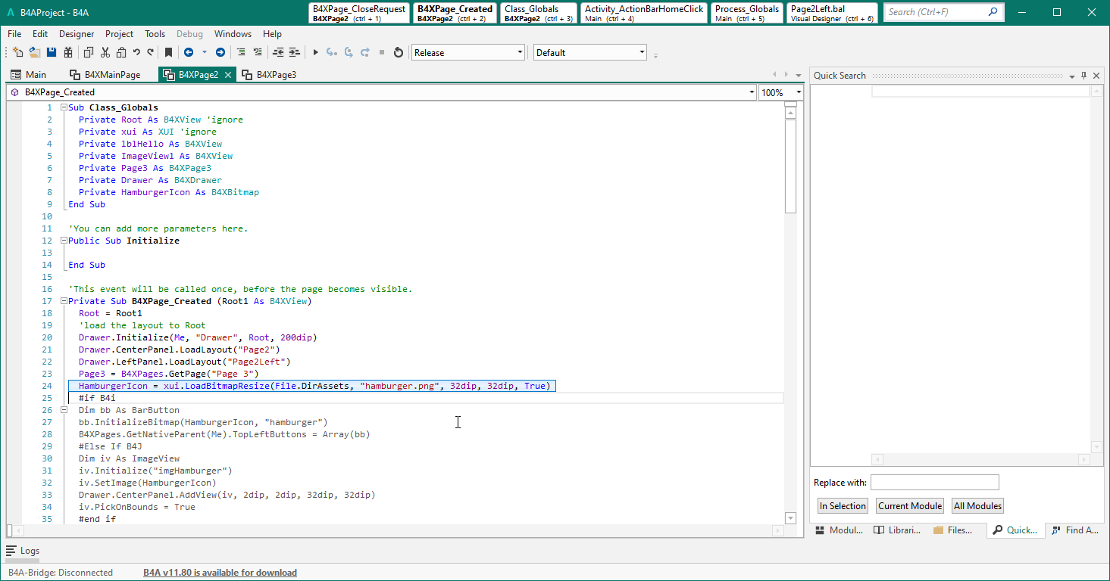Collapse the Class_Globals sub fold marker
This screenshot has height=581, width=1110.
pyautogui.click(x=64, y=107)
